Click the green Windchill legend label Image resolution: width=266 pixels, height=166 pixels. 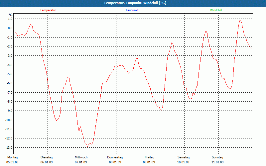click(216, 10)
